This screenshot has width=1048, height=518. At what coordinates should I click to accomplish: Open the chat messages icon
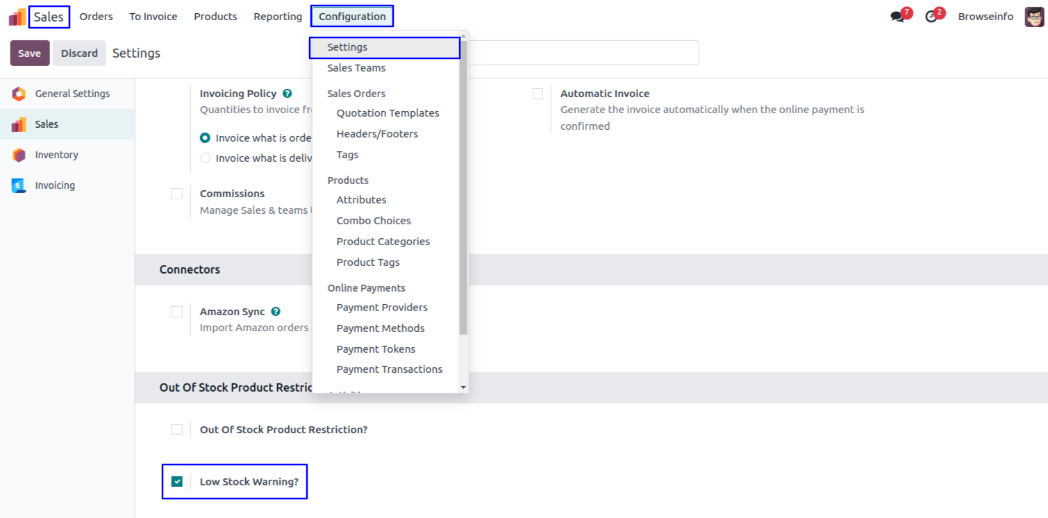[x=897, y=17]
